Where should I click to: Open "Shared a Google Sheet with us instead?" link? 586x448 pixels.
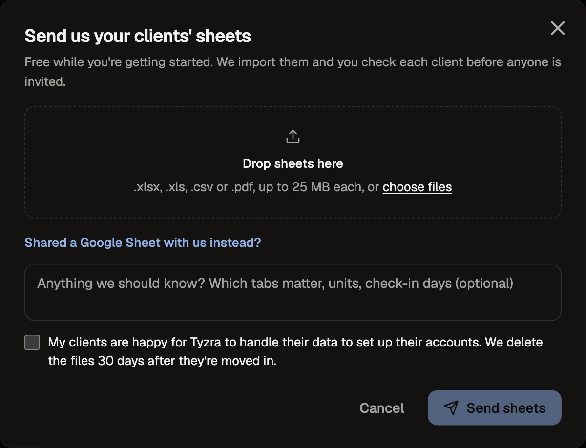(143, 243)
